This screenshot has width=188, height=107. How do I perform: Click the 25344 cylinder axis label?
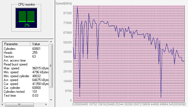click(119, 104)
